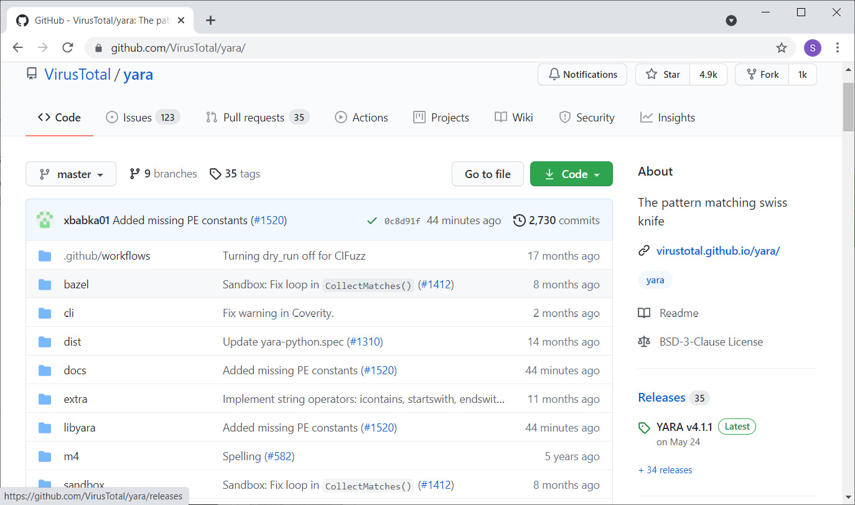The height and width of the screenshot is (505, 855).
Task: Open the + 34 releases link
Action: point(665,470)
